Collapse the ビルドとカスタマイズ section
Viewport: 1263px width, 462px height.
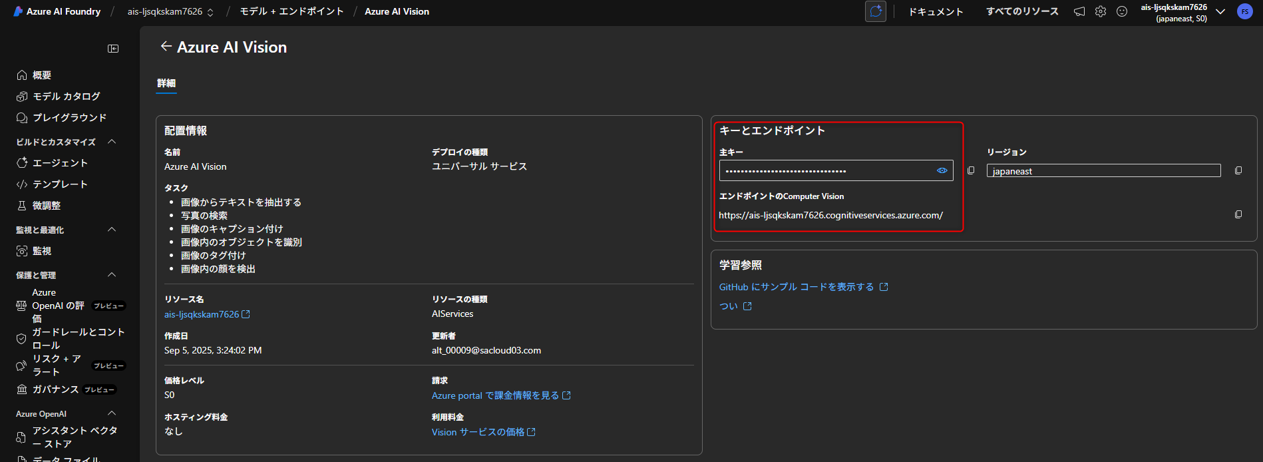[112, 142]
